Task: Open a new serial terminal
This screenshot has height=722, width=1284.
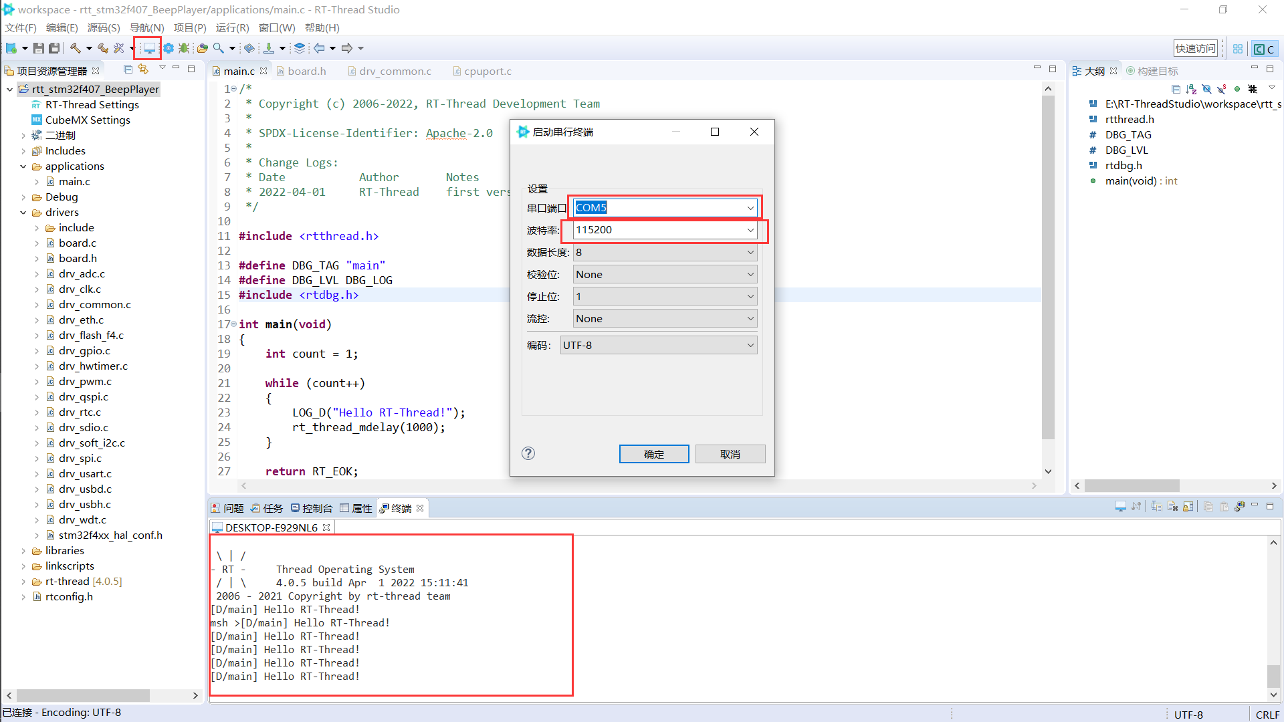Action: (x=148, y=47)
